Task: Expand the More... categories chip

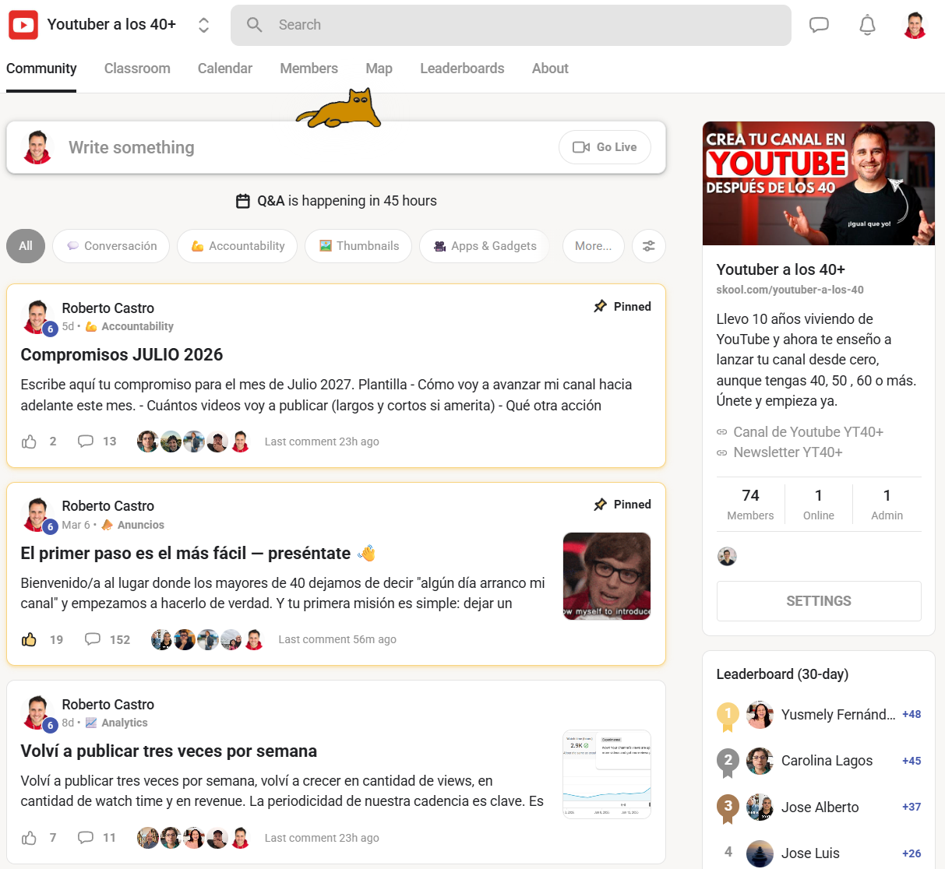Action: 594,246
